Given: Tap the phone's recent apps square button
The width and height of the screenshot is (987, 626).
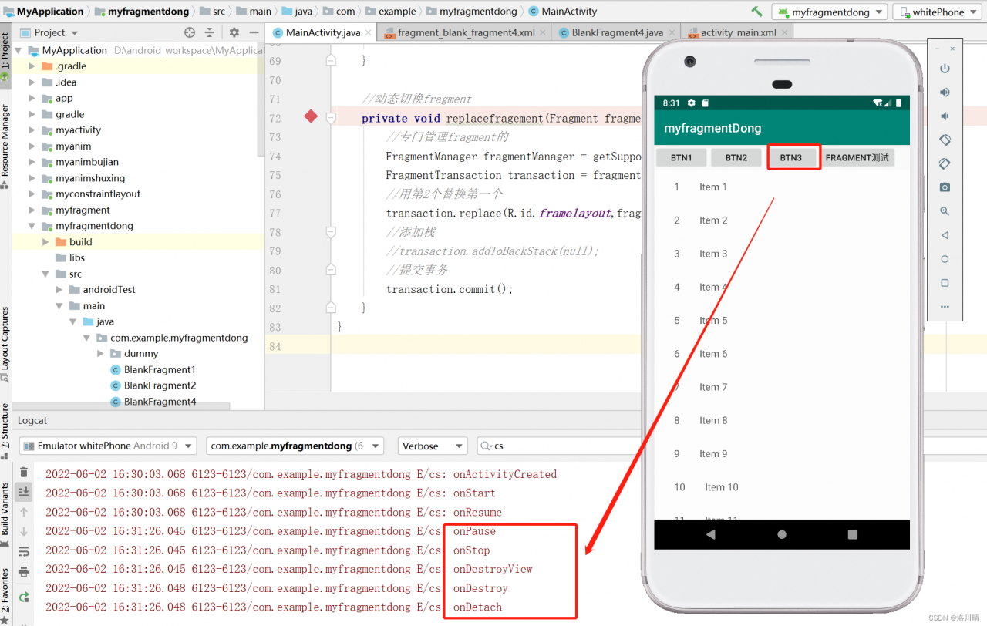Looking at the screenshot, I should pyautogui.click(x=853, y=534).
